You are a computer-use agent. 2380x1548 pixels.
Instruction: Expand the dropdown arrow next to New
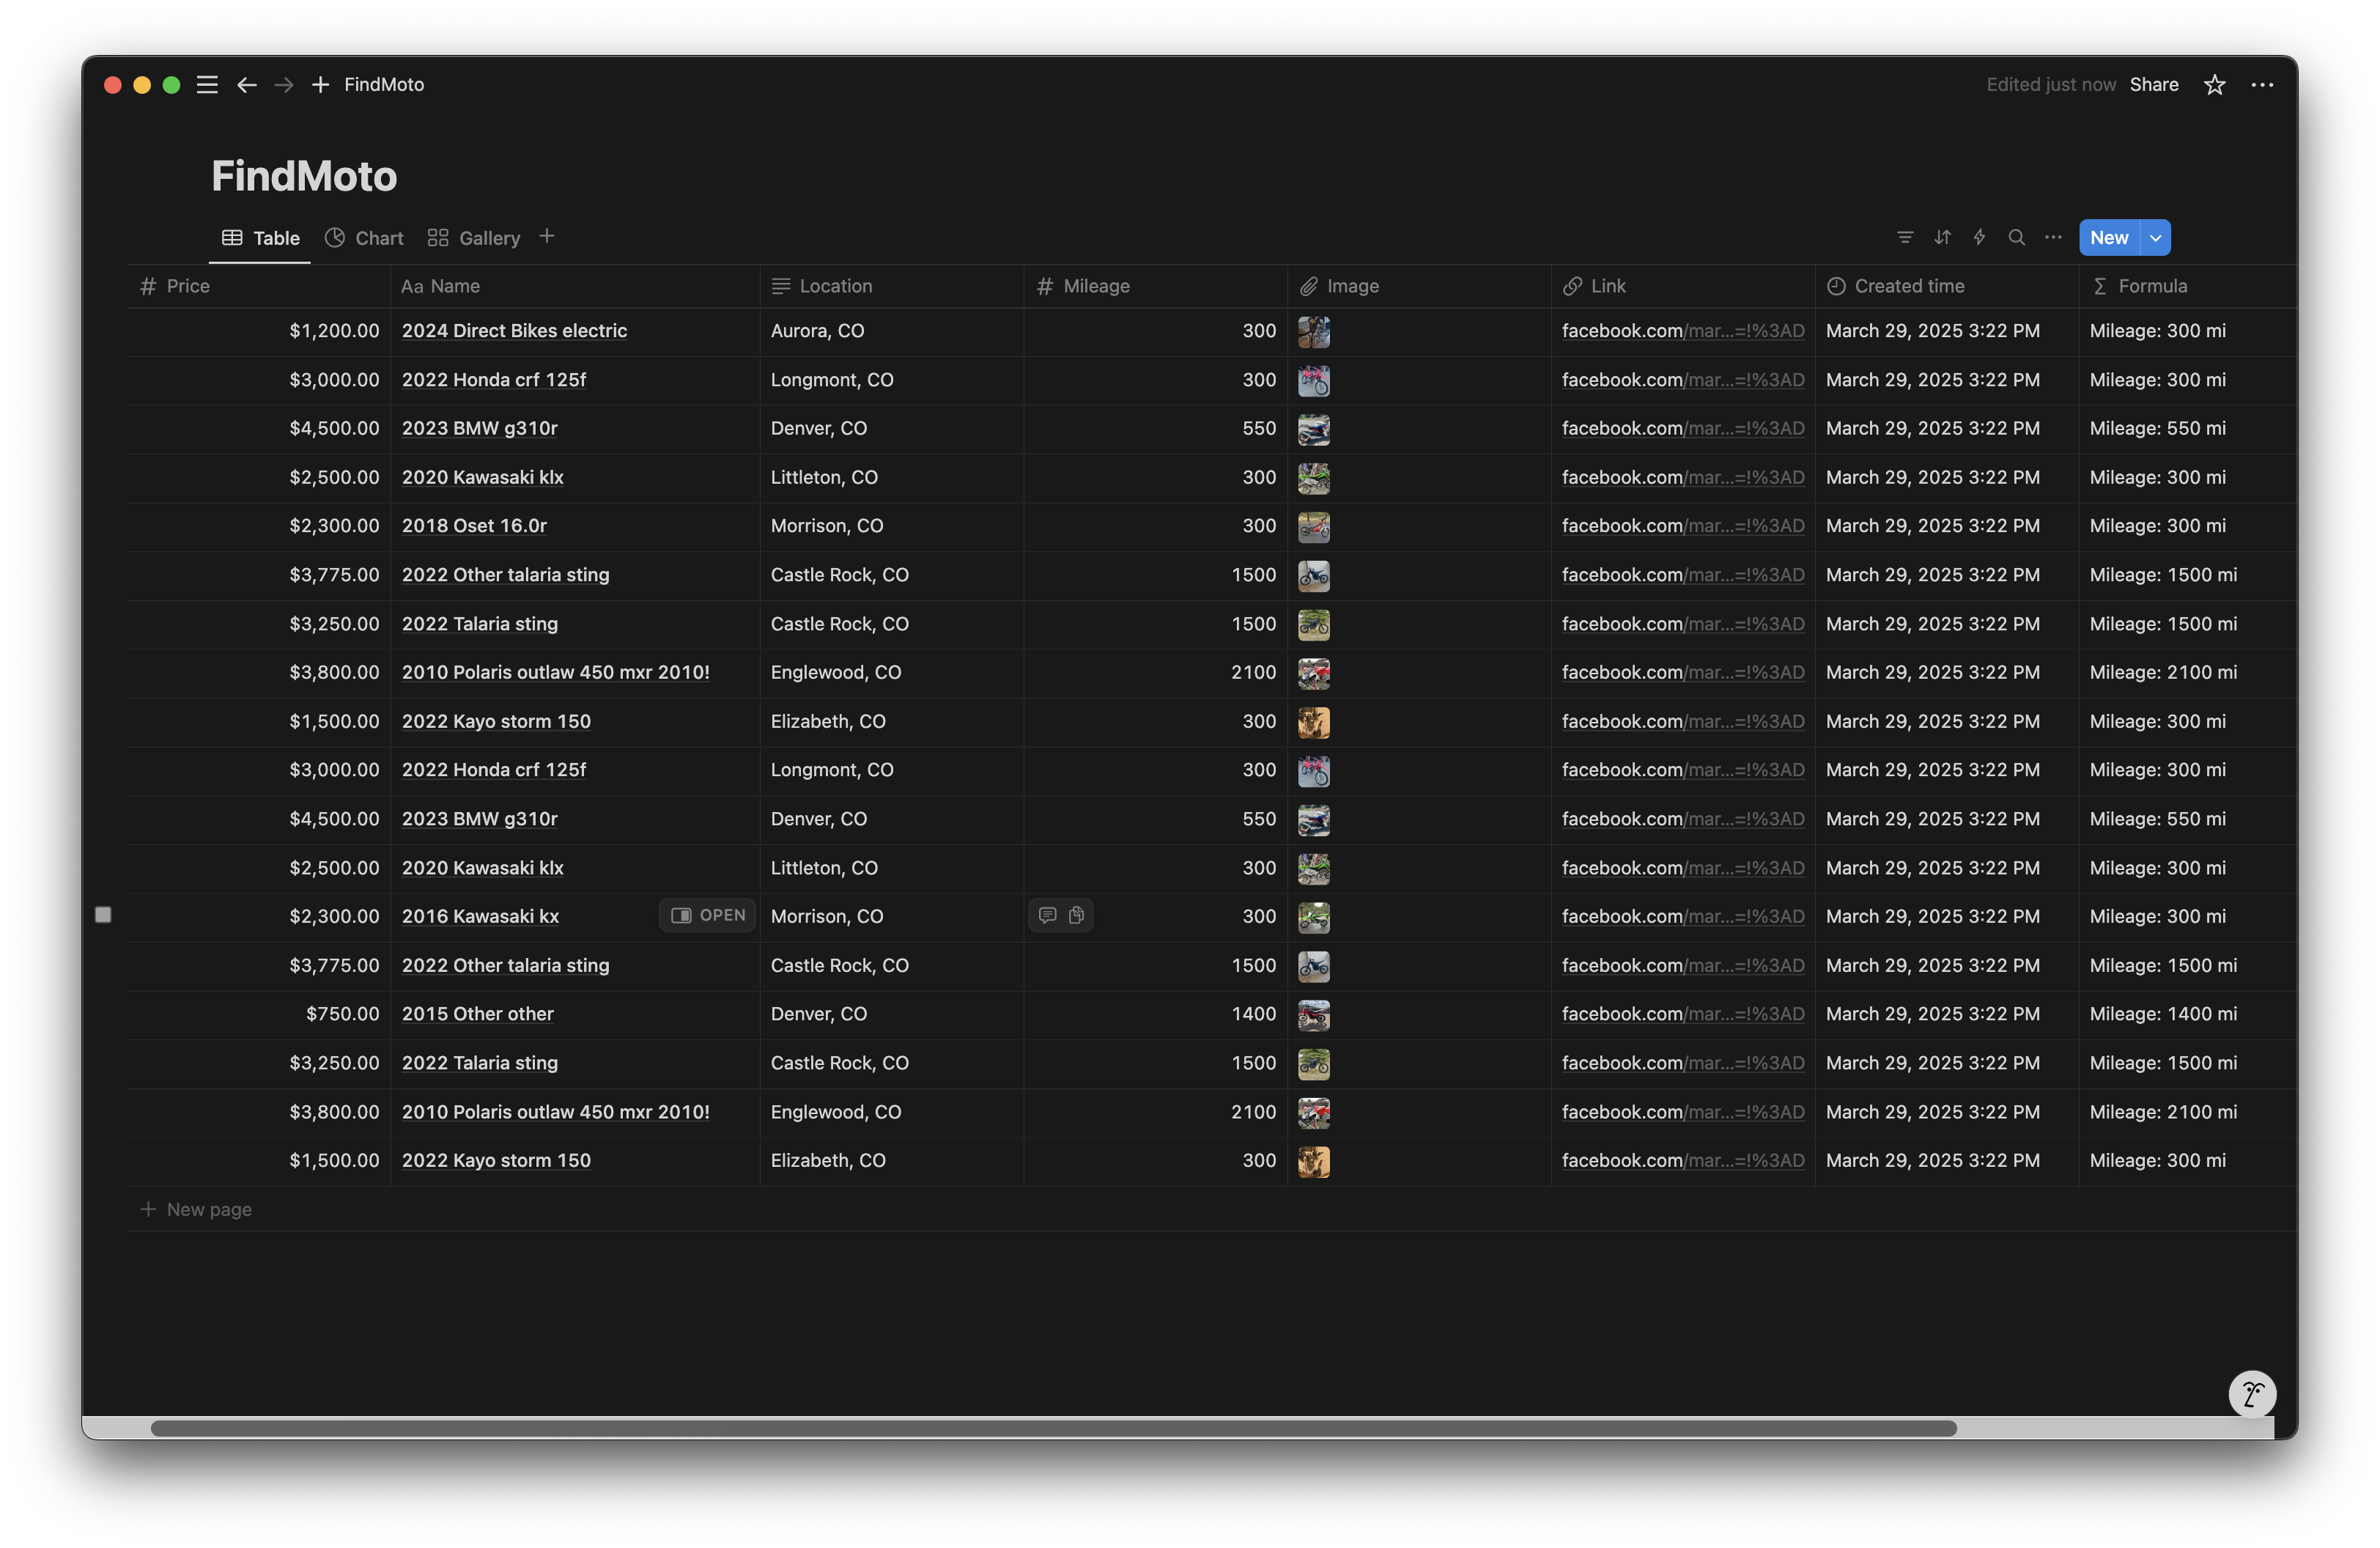click(x=2155, y=238)
